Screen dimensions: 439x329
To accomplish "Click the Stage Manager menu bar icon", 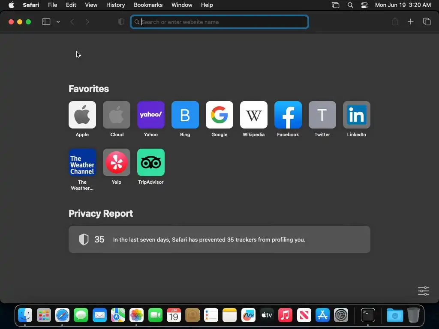I will click(335, 5).
